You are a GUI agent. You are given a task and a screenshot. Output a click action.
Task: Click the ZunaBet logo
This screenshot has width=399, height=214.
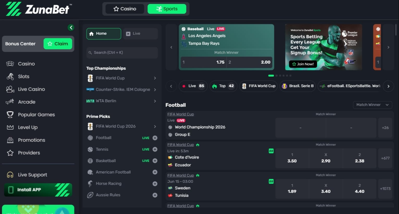39,9
